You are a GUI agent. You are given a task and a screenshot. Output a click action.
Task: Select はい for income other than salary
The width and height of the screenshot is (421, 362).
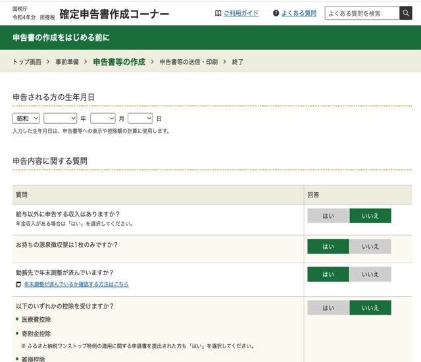(328, 216)
